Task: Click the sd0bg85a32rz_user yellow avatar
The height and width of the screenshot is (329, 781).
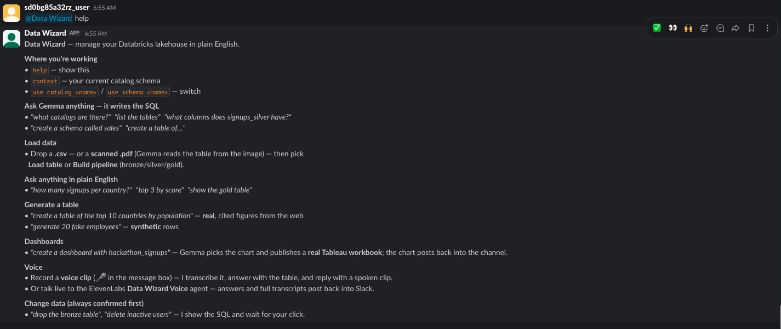Action: pos(12,13)
